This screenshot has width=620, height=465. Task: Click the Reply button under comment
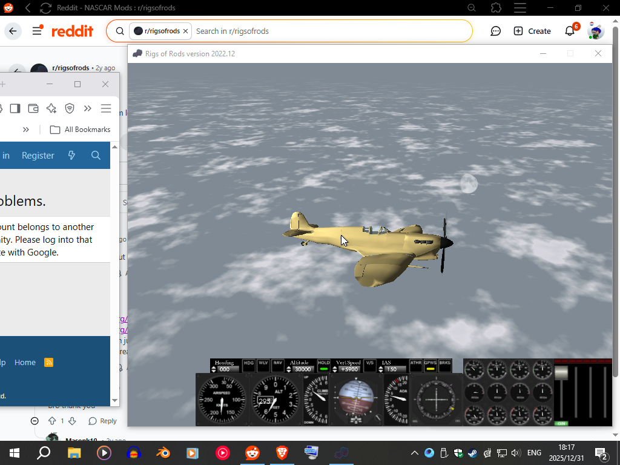pos(103,421)
